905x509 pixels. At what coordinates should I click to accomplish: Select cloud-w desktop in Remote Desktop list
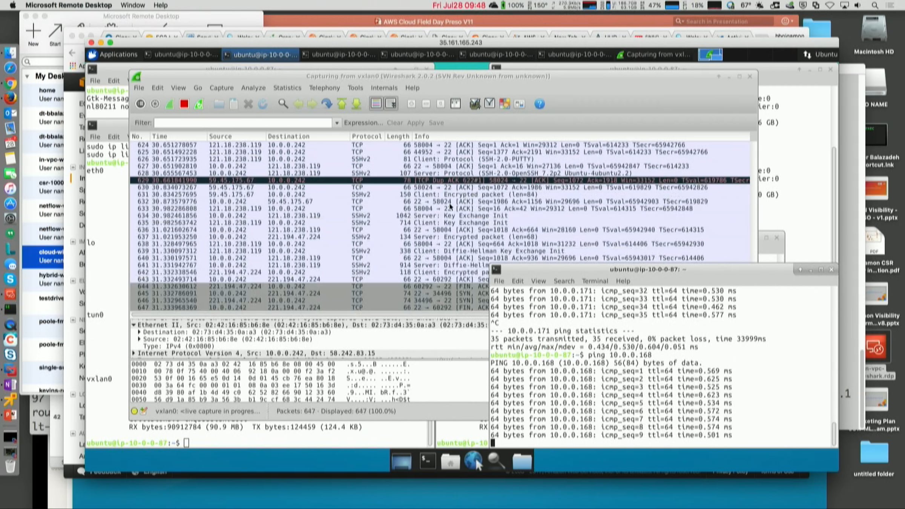click(43, 256)
